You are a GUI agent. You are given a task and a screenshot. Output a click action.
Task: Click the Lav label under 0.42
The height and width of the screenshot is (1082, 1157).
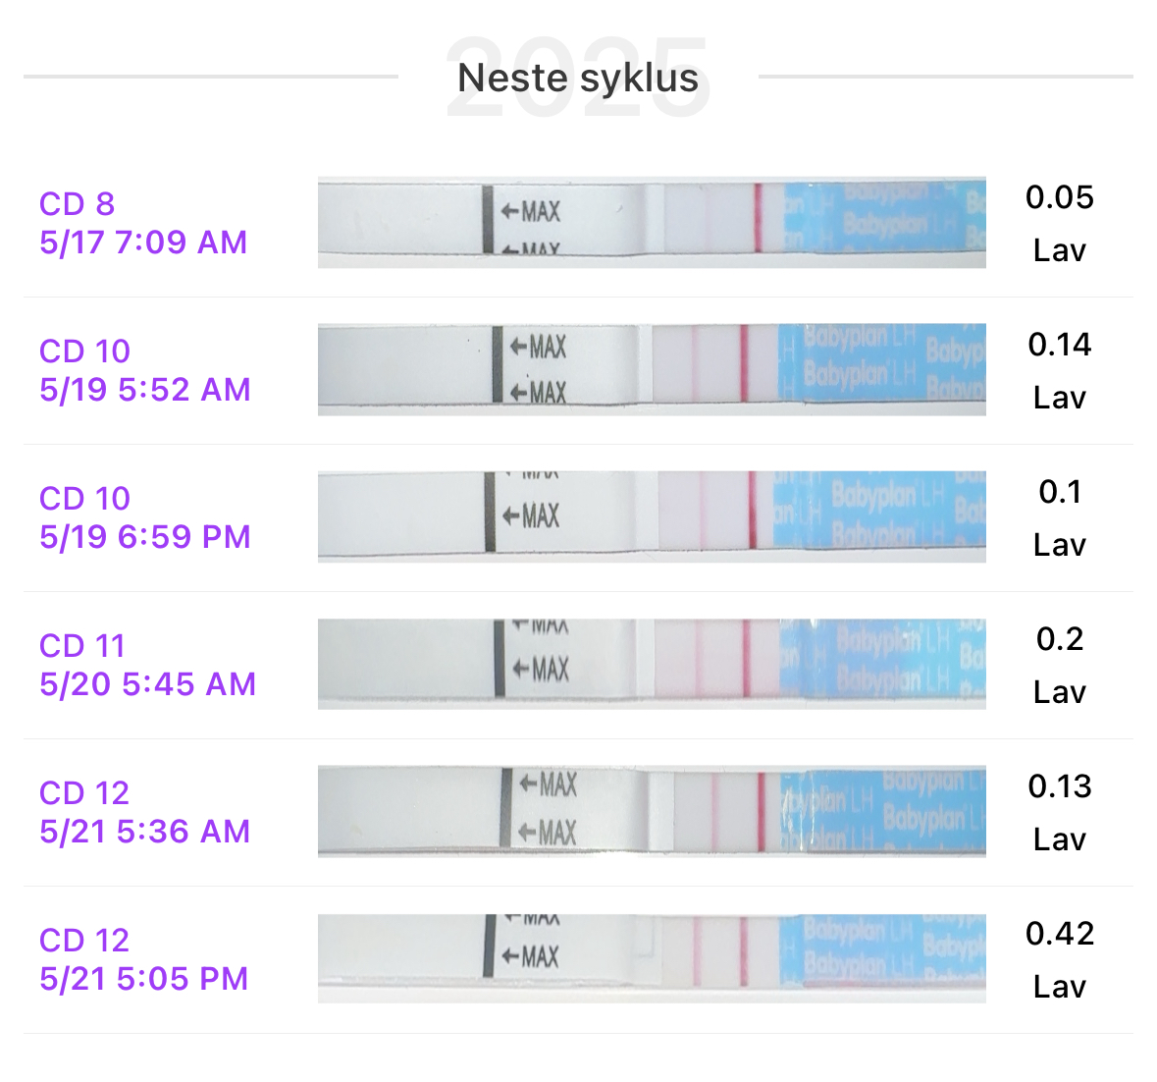coord(1059,987)
